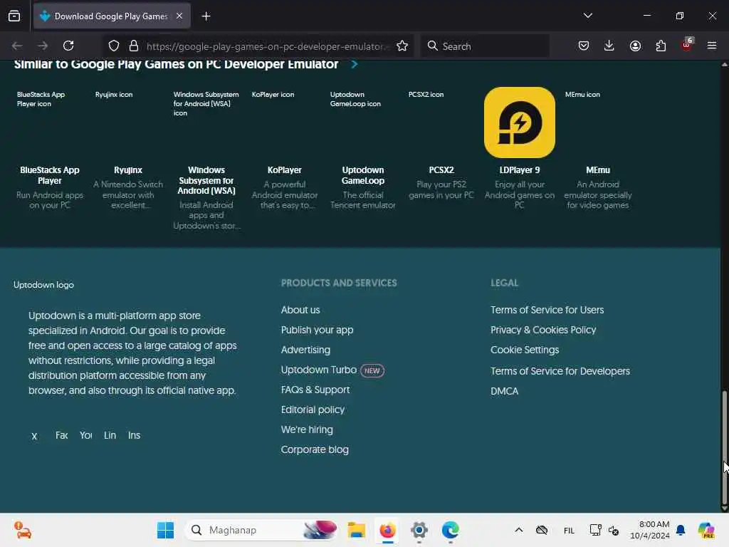The width and height of the screenshot is (729, 547).
Task: List all tabs dropdown arrow
Action: [587, 16]
